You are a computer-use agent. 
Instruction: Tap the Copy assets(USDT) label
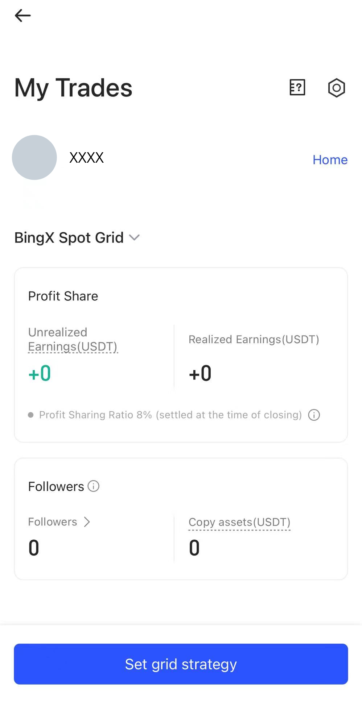239,522
